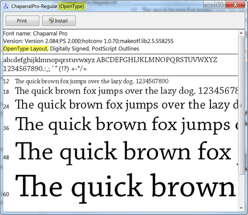Click the vertical scrollbar thumb
Viewport: 248px width, 215px height.
pos(241,106)
